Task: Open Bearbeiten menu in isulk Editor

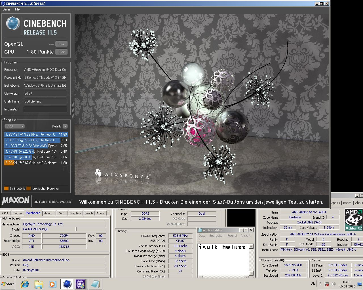Action: click(x=217, y=236)
